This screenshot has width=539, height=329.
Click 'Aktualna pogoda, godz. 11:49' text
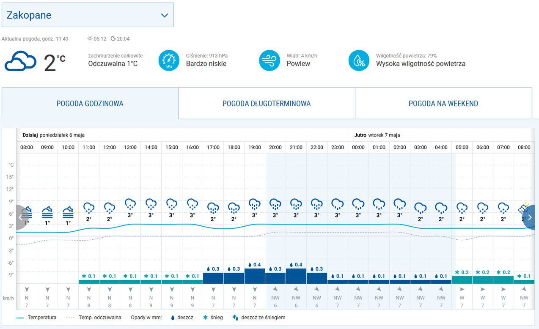point(35,39)
